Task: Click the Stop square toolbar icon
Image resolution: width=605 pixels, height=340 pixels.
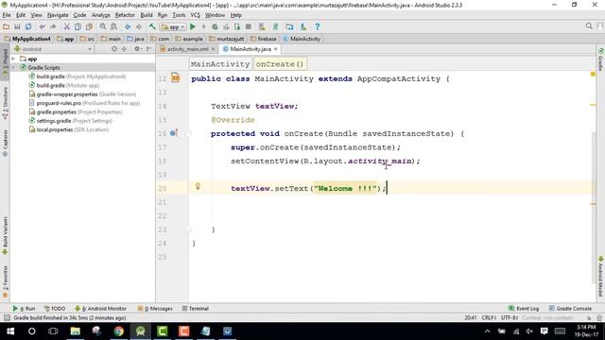Action: 249,26
